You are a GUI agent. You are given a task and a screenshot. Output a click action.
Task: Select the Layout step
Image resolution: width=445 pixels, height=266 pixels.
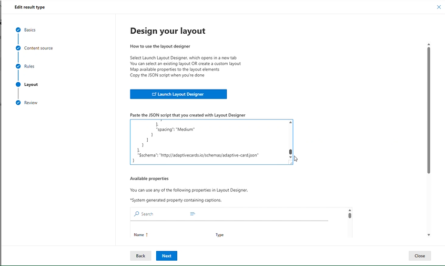(x=31, y=84)
